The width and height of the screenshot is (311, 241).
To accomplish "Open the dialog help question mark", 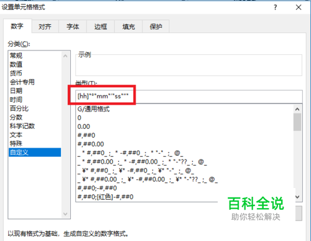I will tap(275, 7).
